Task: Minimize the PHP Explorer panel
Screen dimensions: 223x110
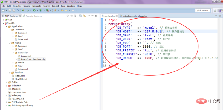Action: pos(93,16)
